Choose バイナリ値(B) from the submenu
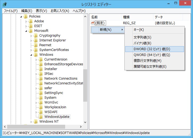 154,43
